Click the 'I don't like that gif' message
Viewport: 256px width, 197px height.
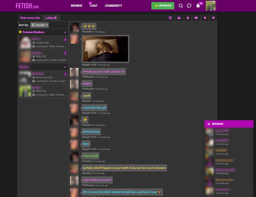pos(94,107)
